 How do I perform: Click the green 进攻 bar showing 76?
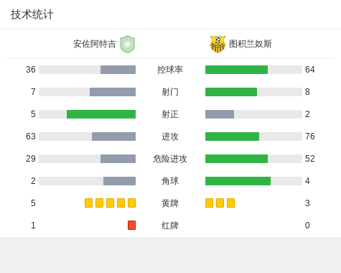(x=232, y=136)
